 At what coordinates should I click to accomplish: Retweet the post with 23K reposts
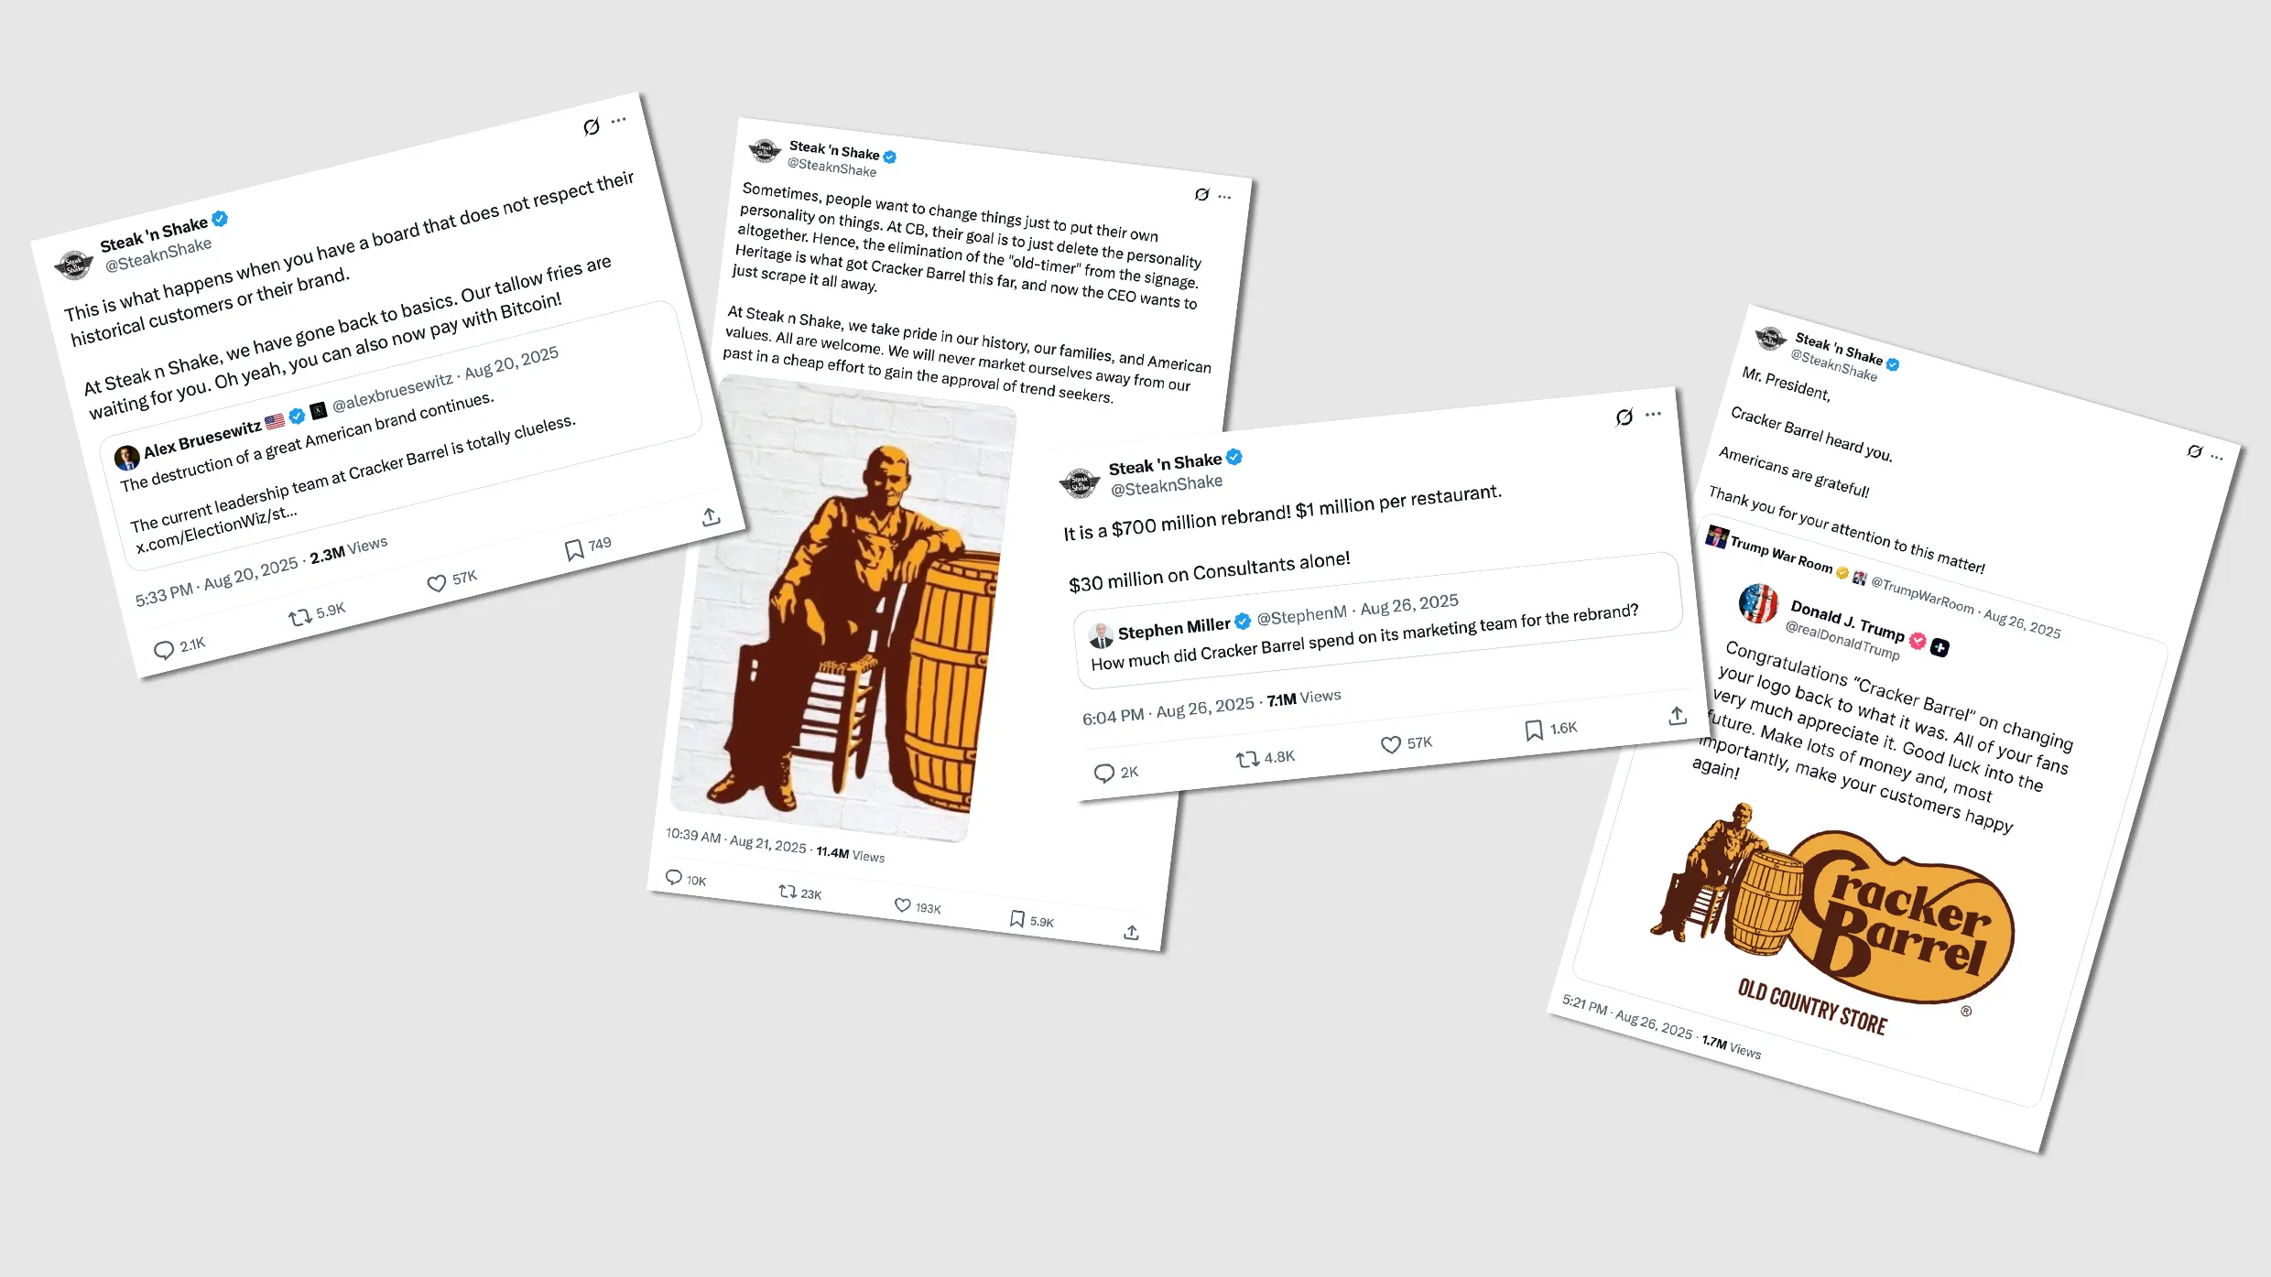point(788,891)
